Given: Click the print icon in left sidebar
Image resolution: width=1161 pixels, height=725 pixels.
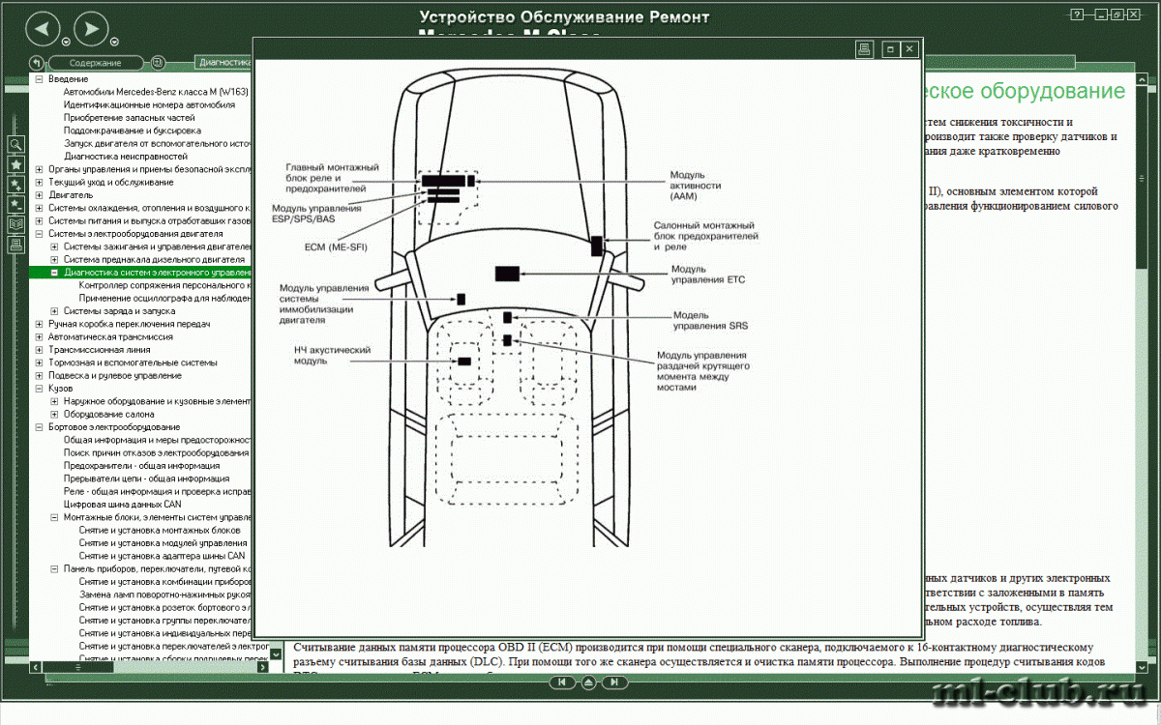Looking at the screenshot, I should click(15, 245).
